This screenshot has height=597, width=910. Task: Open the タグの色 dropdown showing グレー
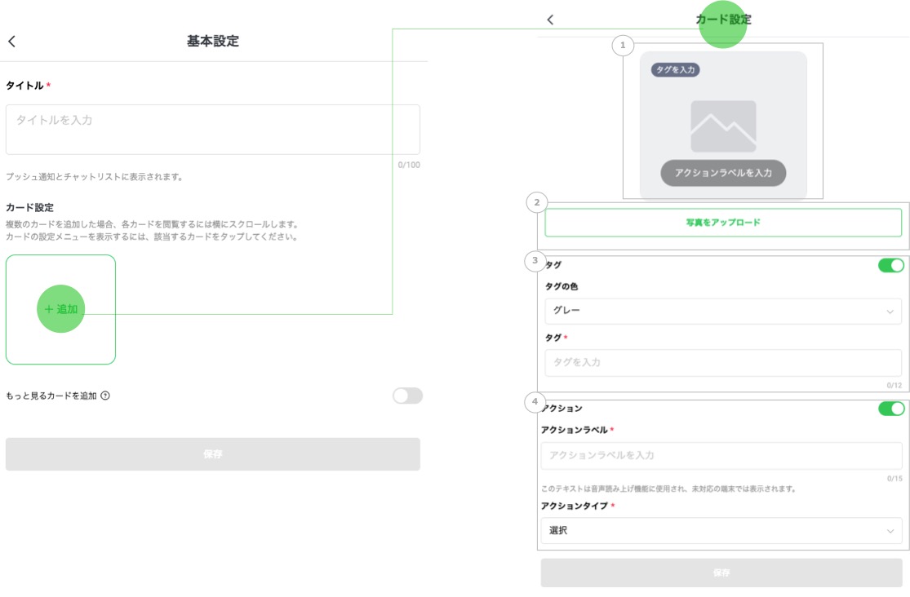coord(723,311)
